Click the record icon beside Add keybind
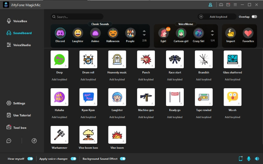Viewport: 263px width, 164px height. 201,17
